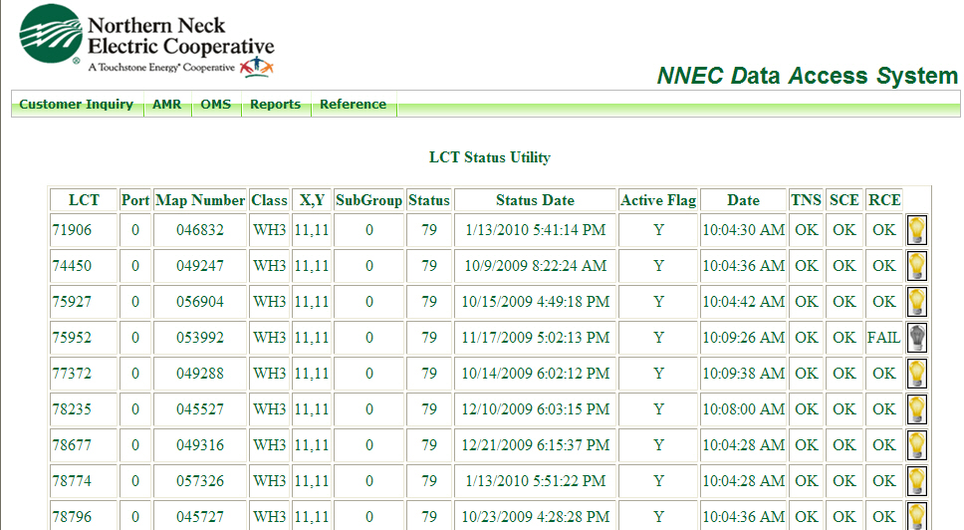
Task: Click LCT number 78796 in the table
Action: click(72, 517)
